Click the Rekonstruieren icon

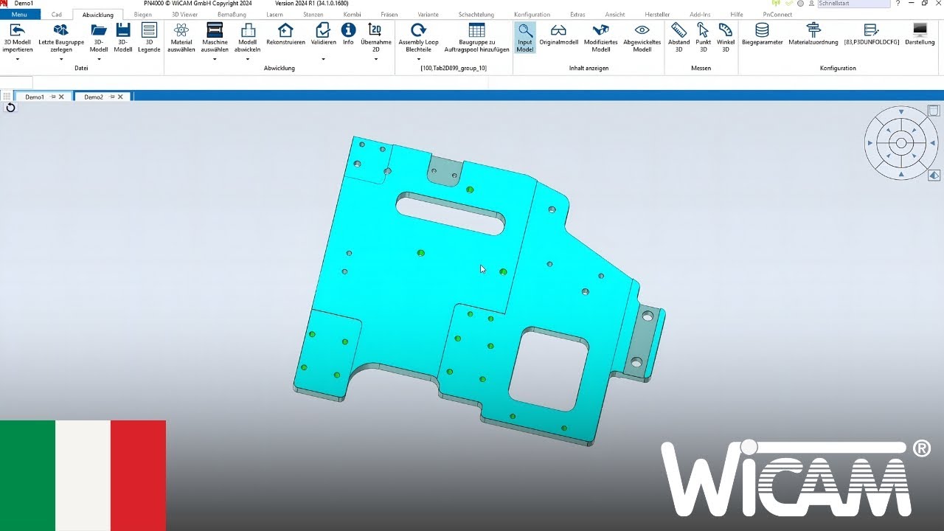285,31
